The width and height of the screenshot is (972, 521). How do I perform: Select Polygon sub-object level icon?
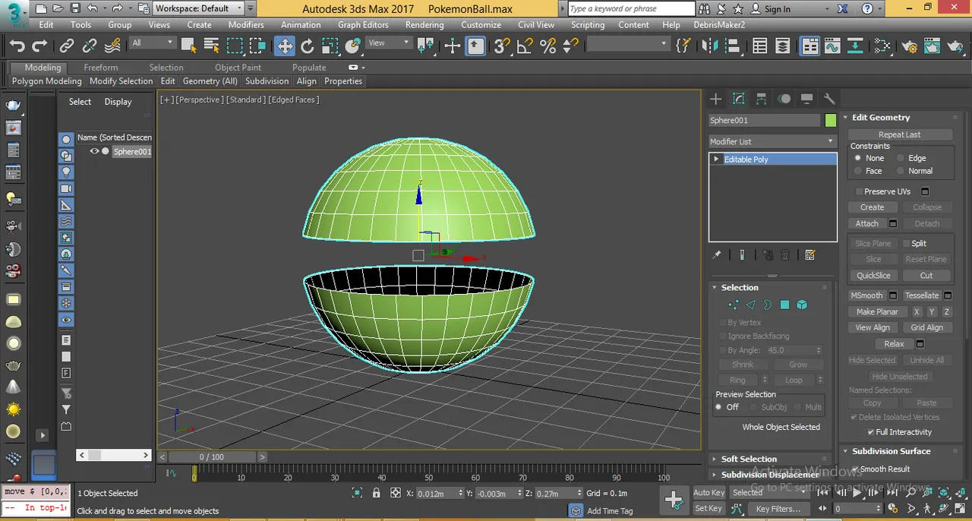click(x=784, y=305)
